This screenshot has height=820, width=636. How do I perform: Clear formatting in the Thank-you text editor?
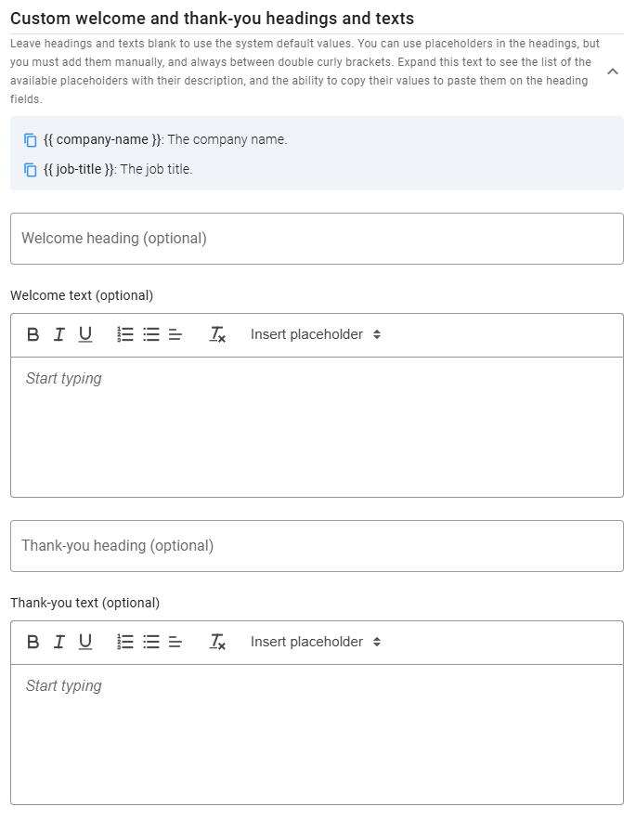click(217, 642)
